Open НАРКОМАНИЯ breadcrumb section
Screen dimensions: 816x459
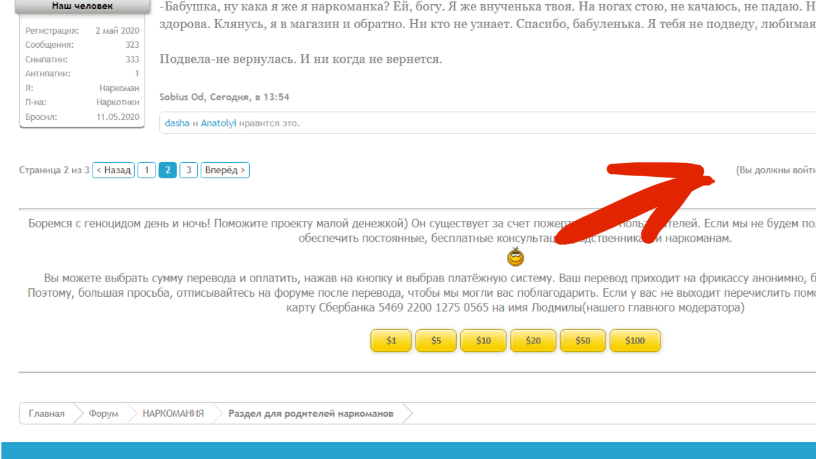pos(173,414)
